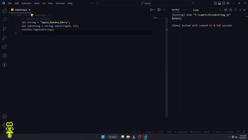The width and height of the screenshot is (248, 140).
Task: Open editor More Actions ellipsis menu
Action: (164, 10)
